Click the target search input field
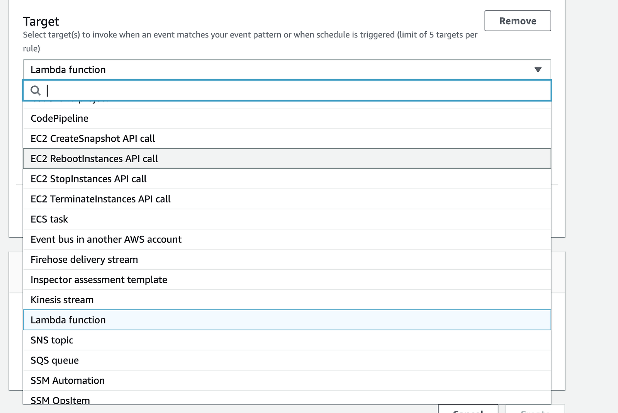The width and height of the screenshot is (618, 413). [x=294, y=90]
